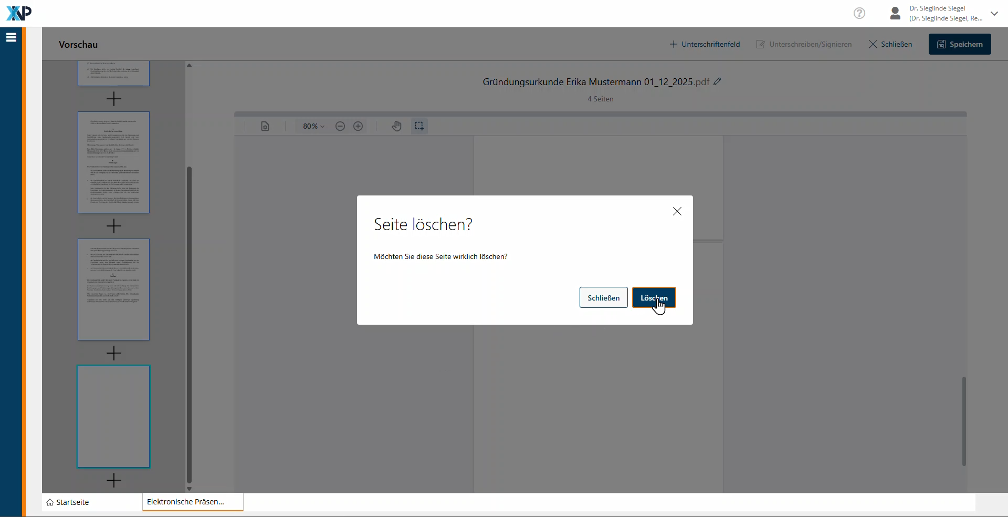Click the pencil icon to rename the PDF
The image size is (1008, 517).
tap(718, 81)
